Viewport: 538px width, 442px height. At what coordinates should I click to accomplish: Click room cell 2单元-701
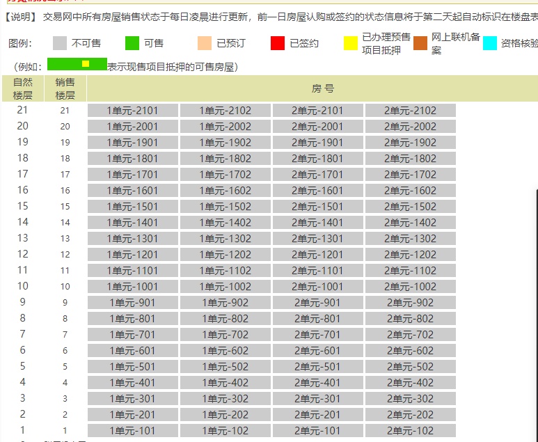tap(318, 335)
